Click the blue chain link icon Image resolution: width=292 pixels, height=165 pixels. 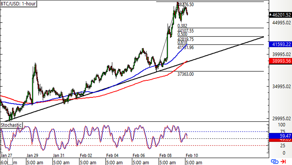click(x=276, y=162)
